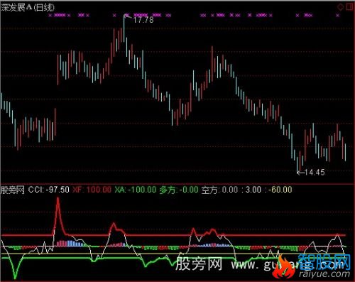
Task: Click the XF: 100.00 indicator value
Action: [92, 190]
